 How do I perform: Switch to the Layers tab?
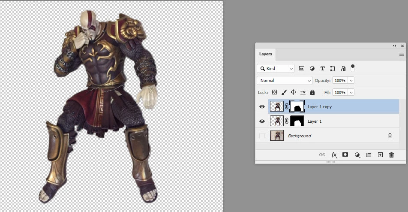[x=265, y=54]
